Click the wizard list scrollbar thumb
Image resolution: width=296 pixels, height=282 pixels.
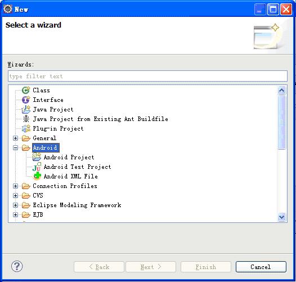282,122
